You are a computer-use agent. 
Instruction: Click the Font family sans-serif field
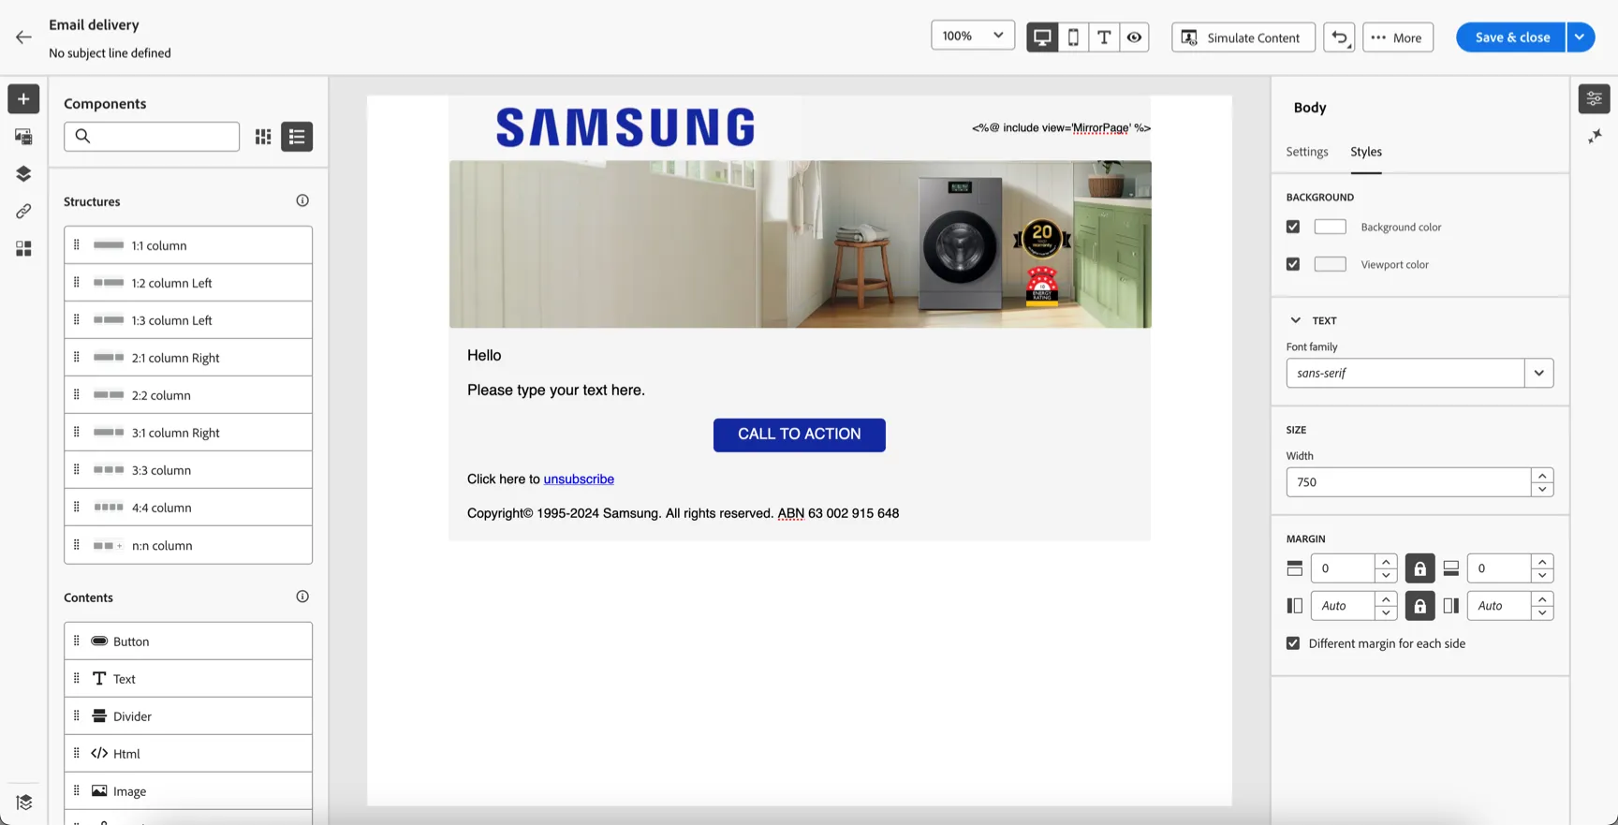(1405, 373)
